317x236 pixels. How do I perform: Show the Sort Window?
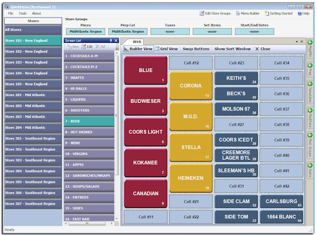pos(232,49)
